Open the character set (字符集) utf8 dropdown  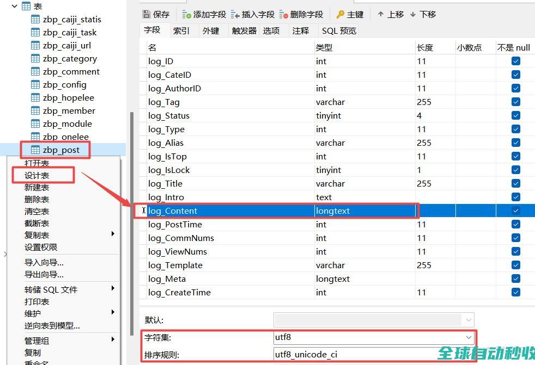[x=469, y=337]
